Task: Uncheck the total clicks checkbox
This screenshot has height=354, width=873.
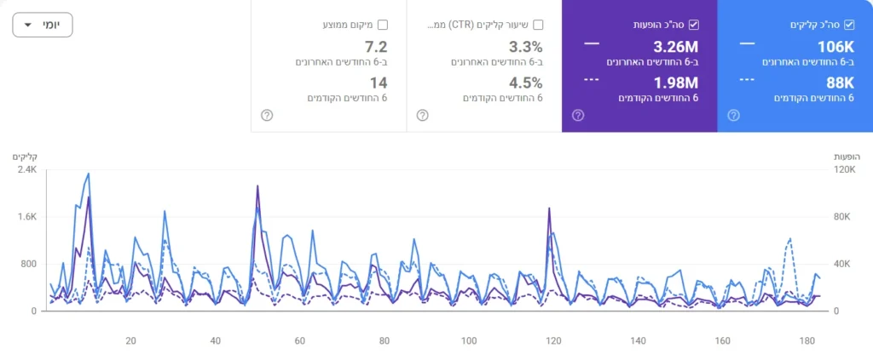Action: coord(849,25)
